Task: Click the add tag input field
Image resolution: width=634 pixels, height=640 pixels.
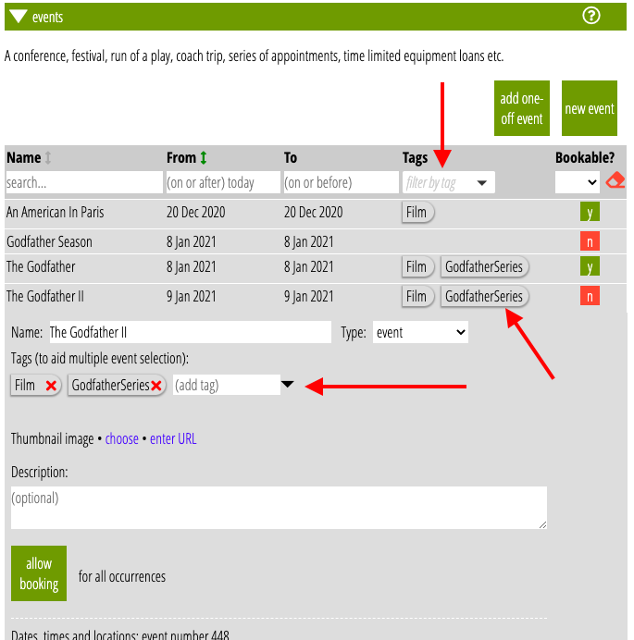Action: tap(227, 385)
